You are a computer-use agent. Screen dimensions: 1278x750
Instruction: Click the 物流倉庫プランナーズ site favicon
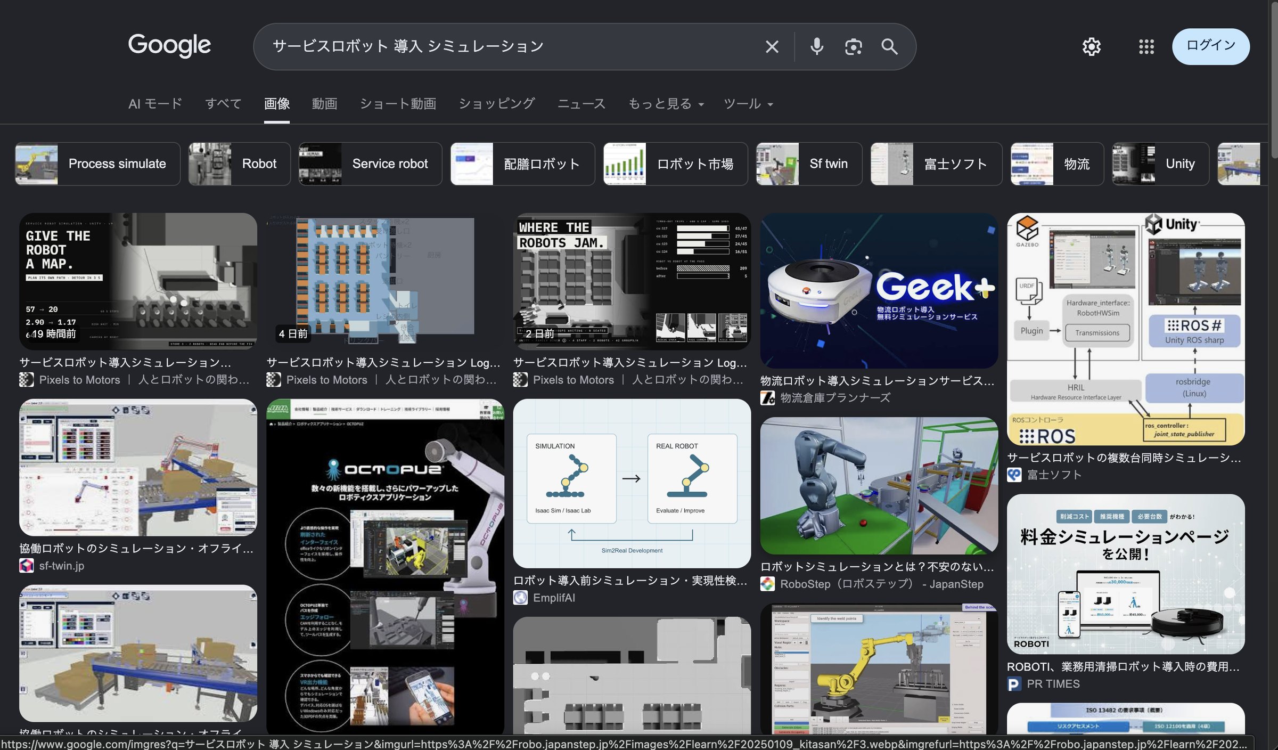point(767,398)
